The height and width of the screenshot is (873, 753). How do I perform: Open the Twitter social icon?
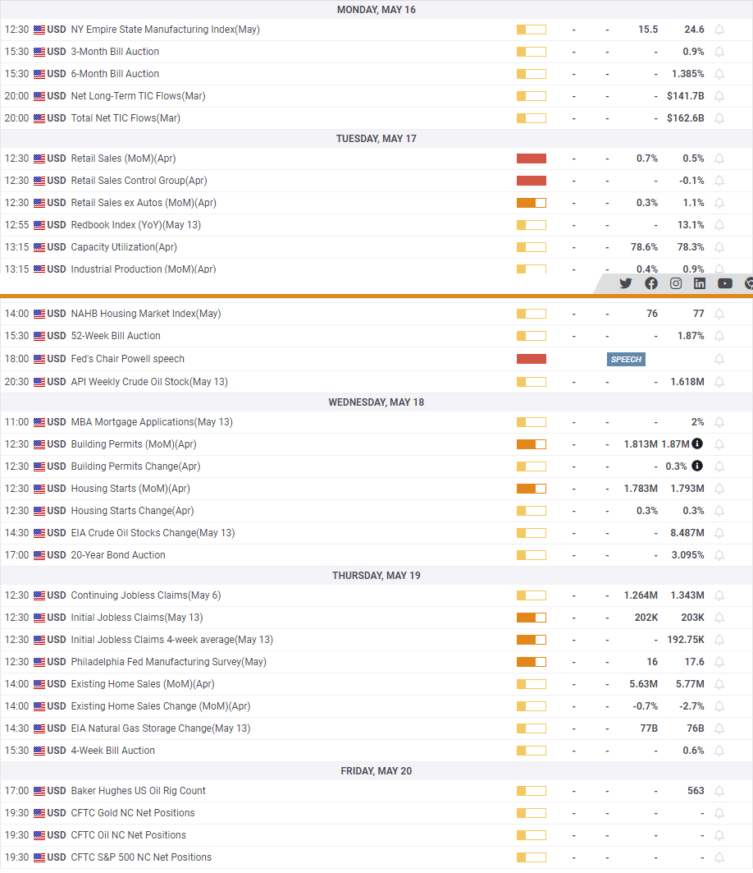(x=626, y=283)
